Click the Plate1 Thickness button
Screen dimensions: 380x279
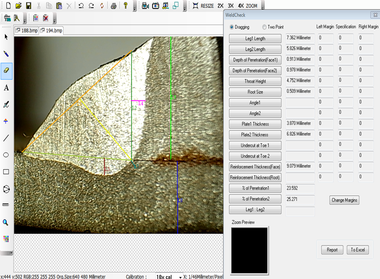click(255, 124)
